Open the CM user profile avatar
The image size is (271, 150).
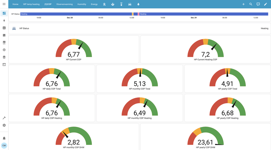pyautogui.click(x=4, y=146)
